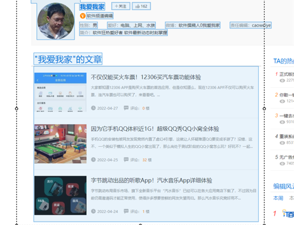Like the author via the 162 thumbs-up button
Screen dimensions: 294x225
click(x=141, y=6)
